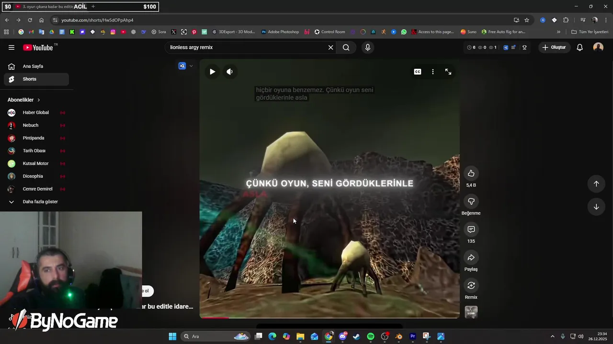
Task: Expand bookmarks overflow chevron
Action: pos(558,32)
